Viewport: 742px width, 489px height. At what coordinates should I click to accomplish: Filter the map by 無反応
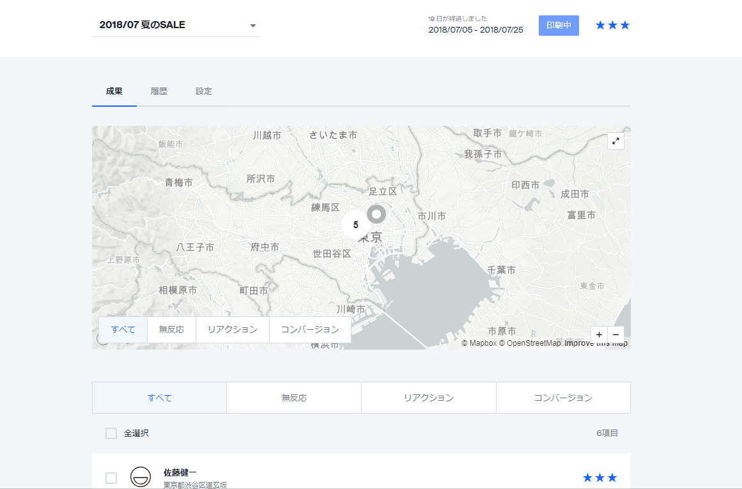171,330
